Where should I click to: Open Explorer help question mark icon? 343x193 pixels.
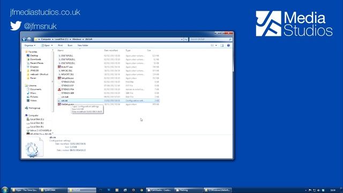[x=228, y=45]
